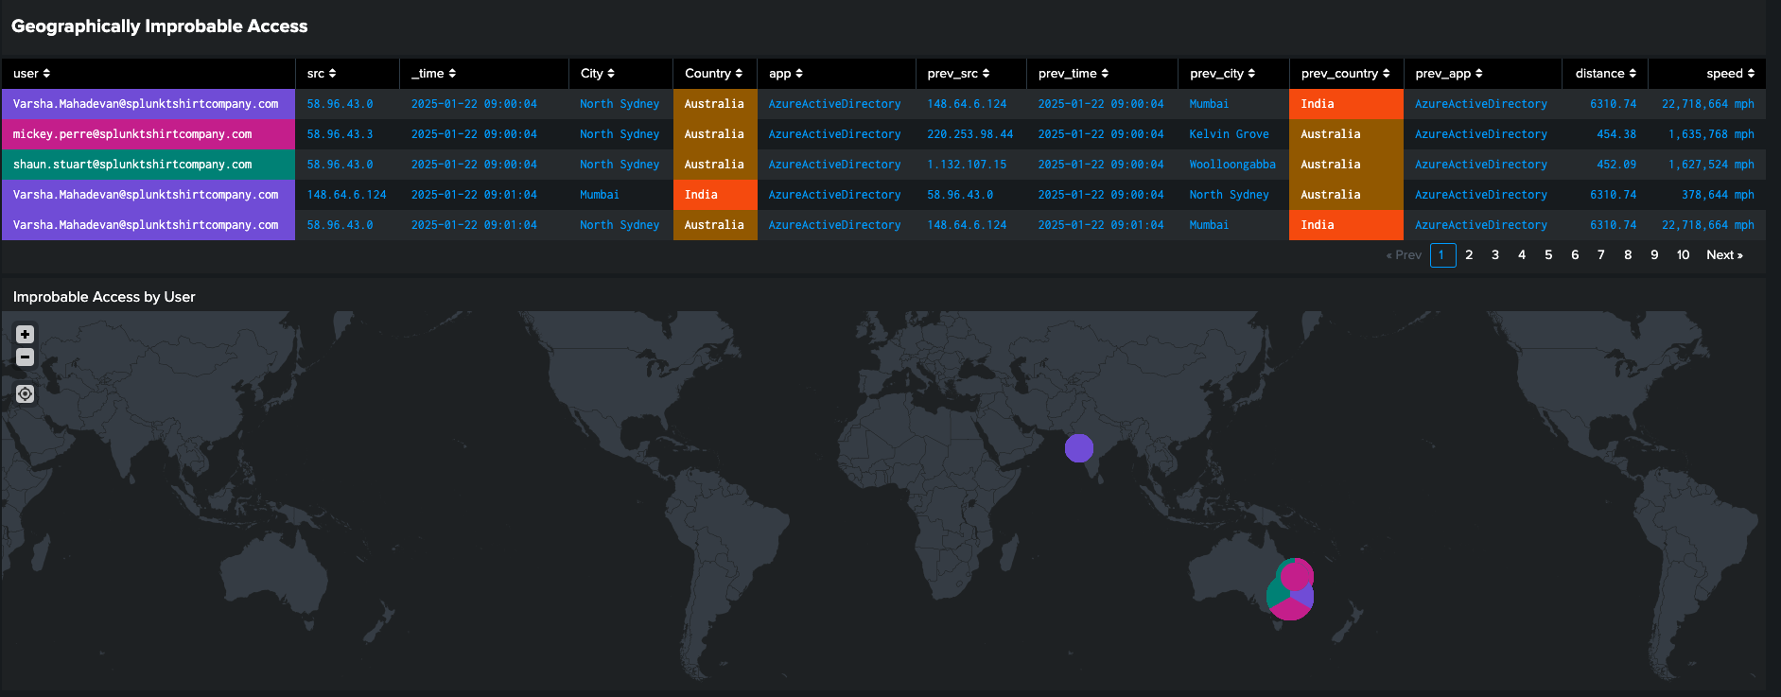Go to results page 8
Screen dimensions: 1781x697
1628,255
